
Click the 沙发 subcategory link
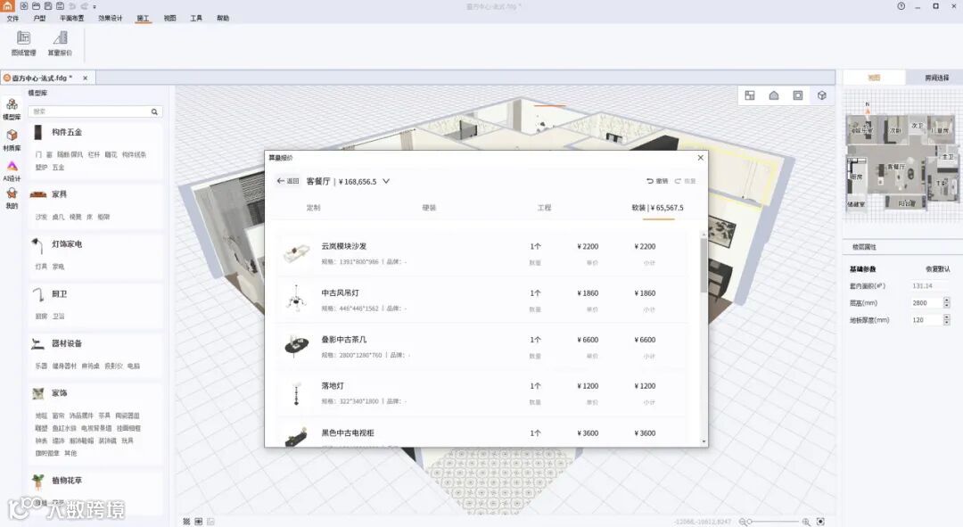coord(41,217)
